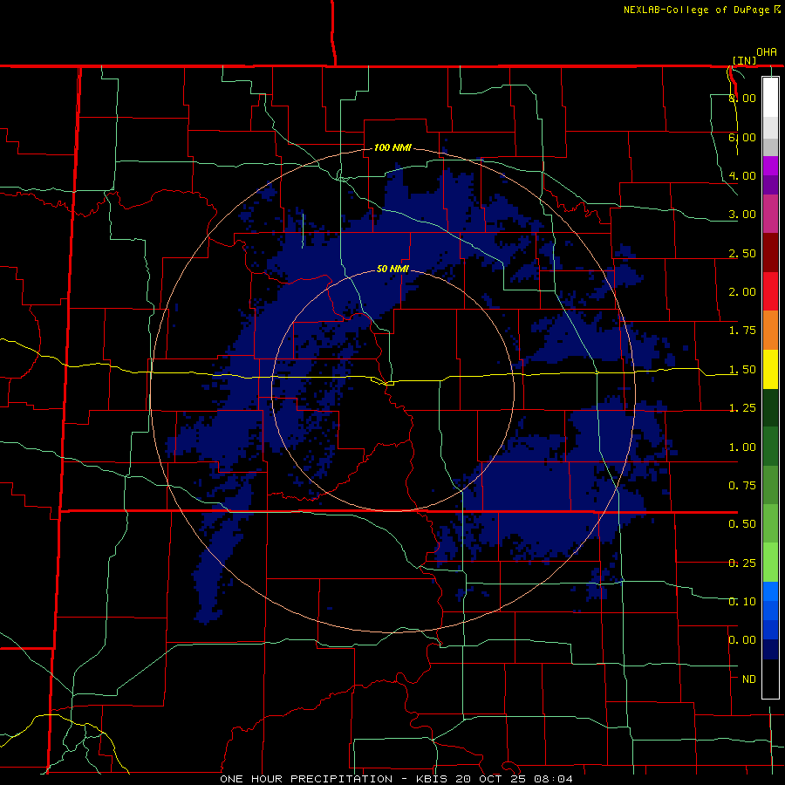Click the 1.00 legend value
Viewport: 785px width, 785px height.
pyautogui.click(x=742, y=447)
